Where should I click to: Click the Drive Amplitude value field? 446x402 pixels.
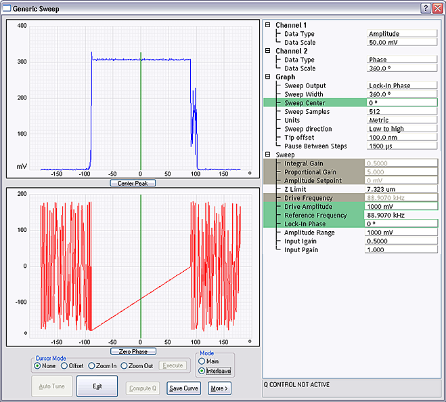click(x=401, y=207)
